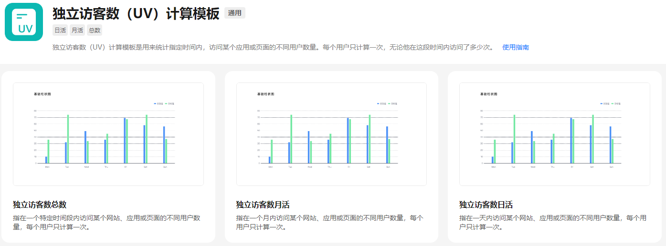666x246 pixels.
Task: Click the 通用 tag beside the title
Action: (x=234, y=13)
